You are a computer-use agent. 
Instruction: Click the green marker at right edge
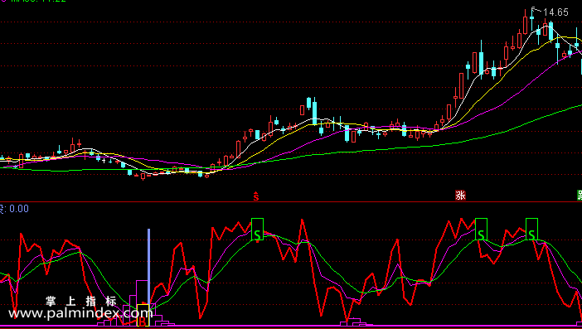coord(580,195)
